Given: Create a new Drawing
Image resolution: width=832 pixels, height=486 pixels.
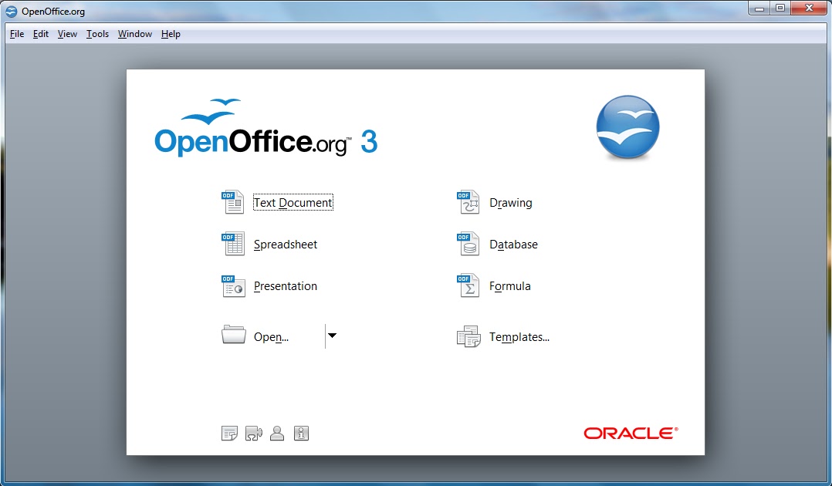Looking at the screenshot, I should tap(510, 203).
